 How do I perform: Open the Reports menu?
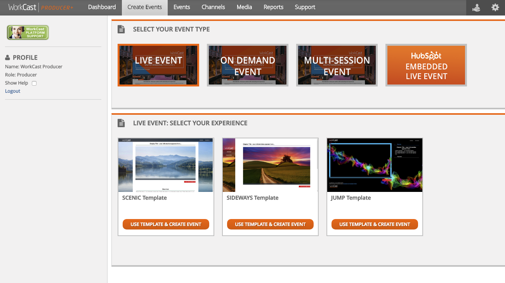point(273,7)
